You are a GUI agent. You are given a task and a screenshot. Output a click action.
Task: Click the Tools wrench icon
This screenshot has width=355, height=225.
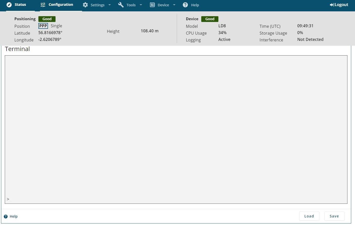121,5
